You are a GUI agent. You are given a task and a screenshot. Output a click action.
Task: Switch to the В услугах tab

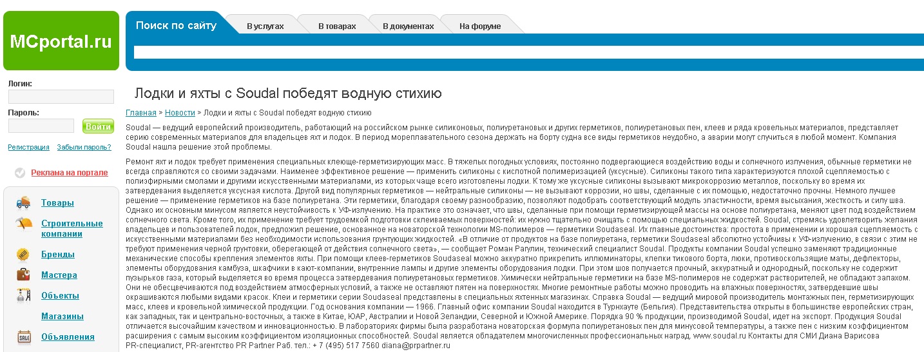click(x=265, y=26)
